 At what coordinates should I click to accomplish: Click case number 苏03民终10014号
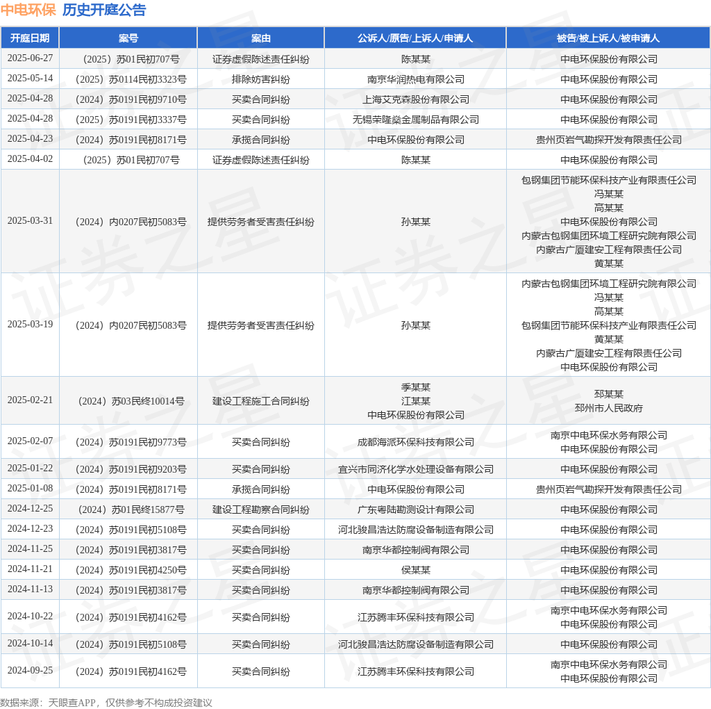tap(131, 401)
